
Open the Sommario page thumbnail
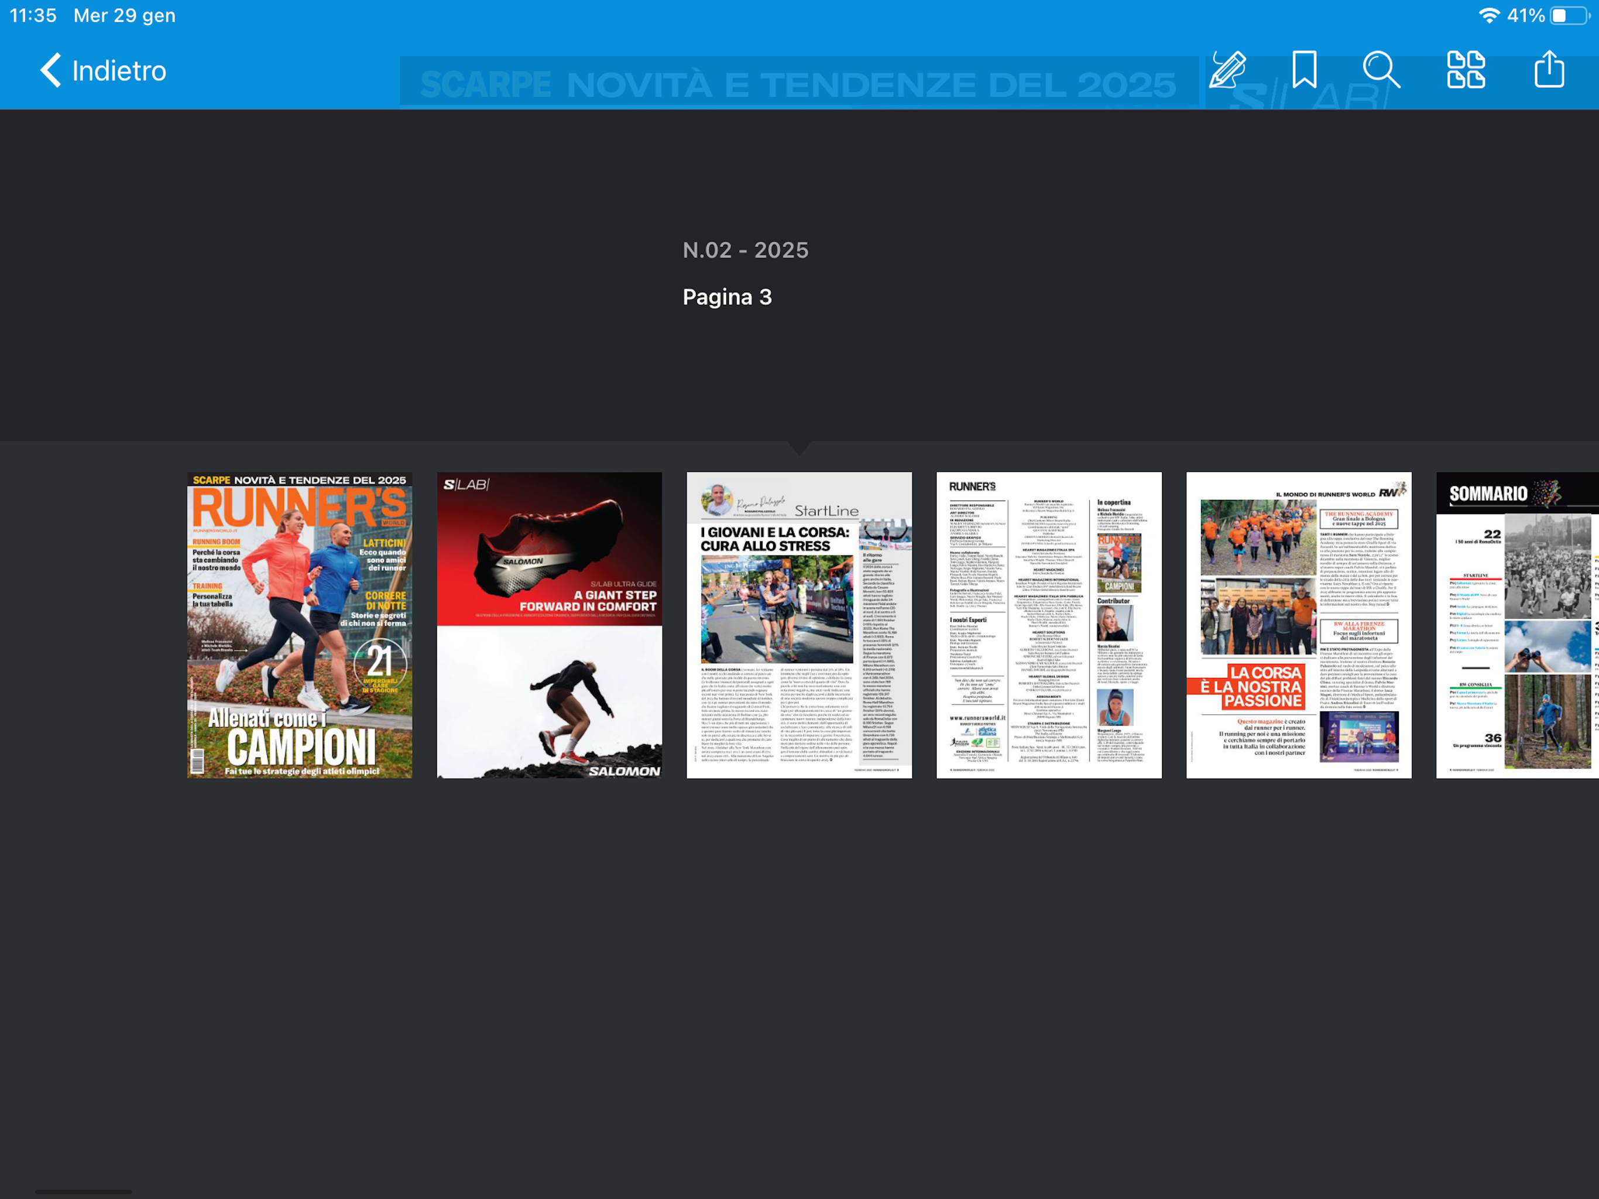click(1517, 625)
